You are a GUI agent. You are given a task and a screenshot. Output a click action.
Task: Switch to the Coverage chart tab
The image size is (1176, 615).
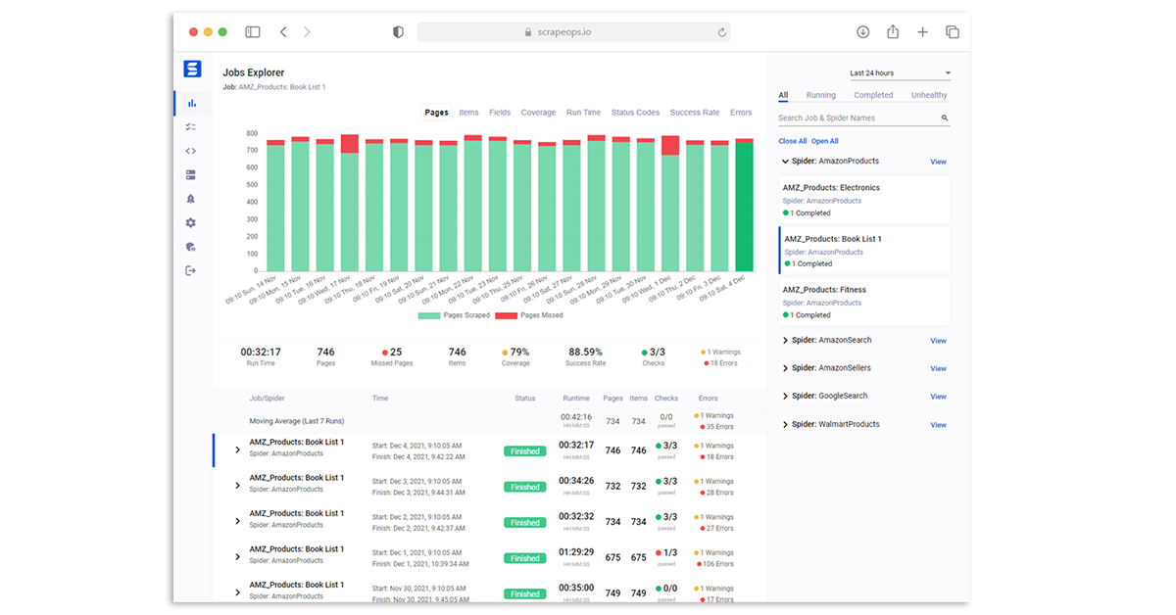point(538,113)
